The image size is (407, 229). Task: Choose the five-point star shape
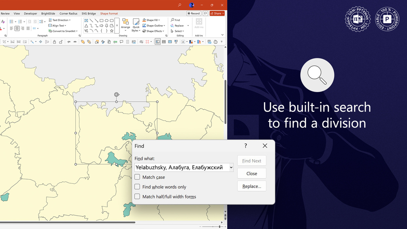(x=112, y=31)
